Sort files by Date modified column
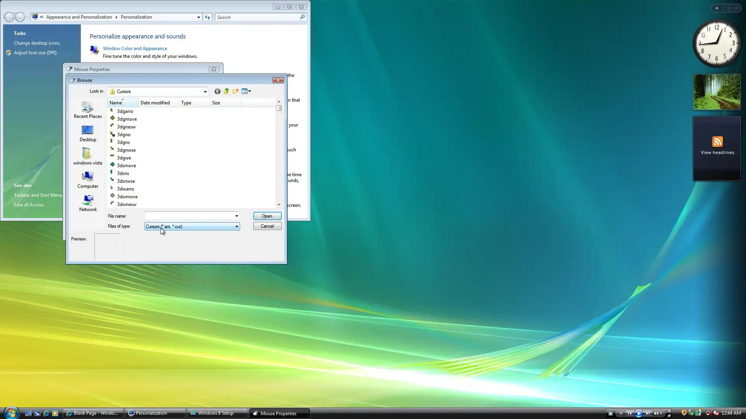 pos(155,103)
